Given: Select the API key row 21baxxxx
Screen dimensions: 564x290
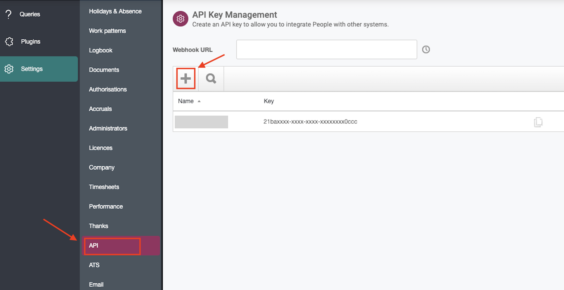Looking at the screenshot, I should point(368,122).
